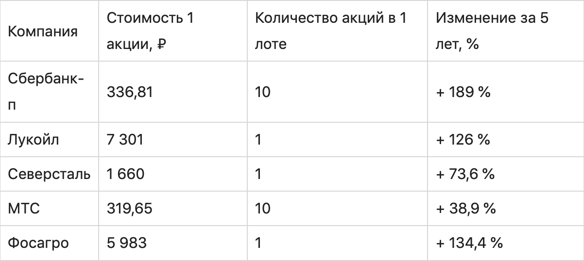This screenshot has height=261, width=584.
Task: Select the + 189 % change cell
Action: (463, 92)
